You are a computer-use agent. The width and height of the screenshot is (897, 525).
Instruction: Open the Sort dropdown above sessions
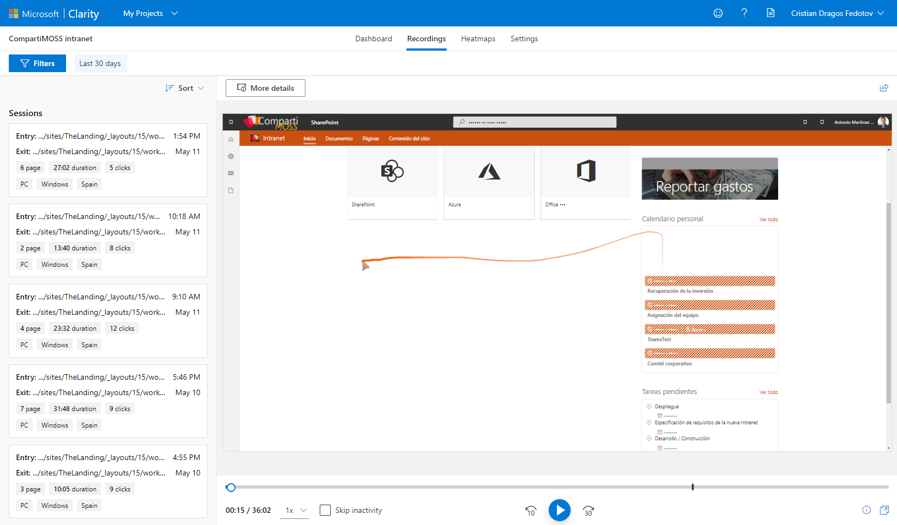[x=185, y=87]
